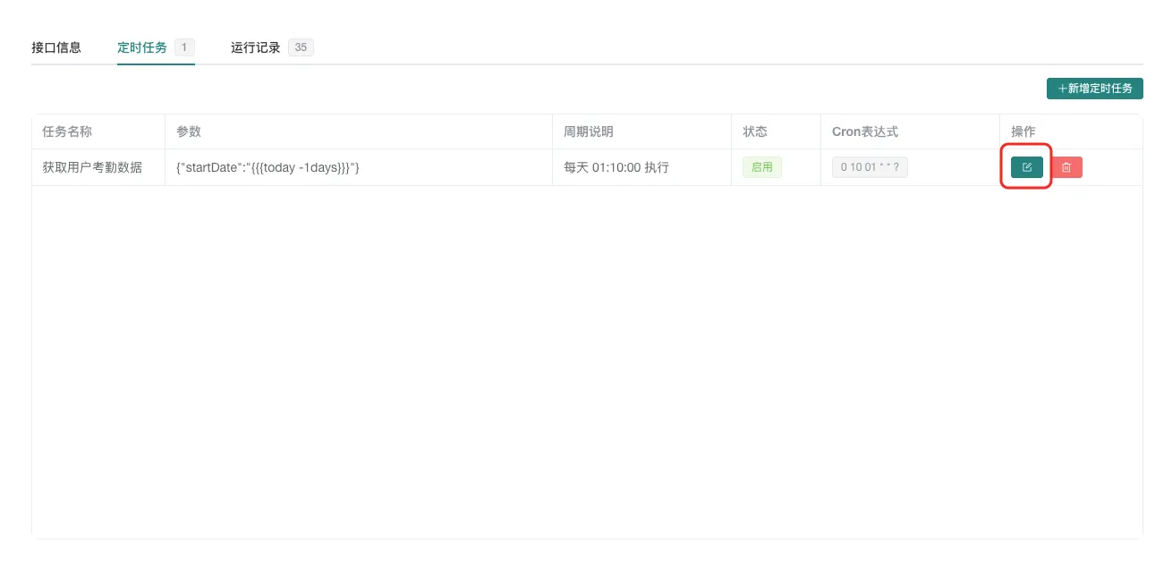Click the red delete trash icon

(x=1066, y=167)
